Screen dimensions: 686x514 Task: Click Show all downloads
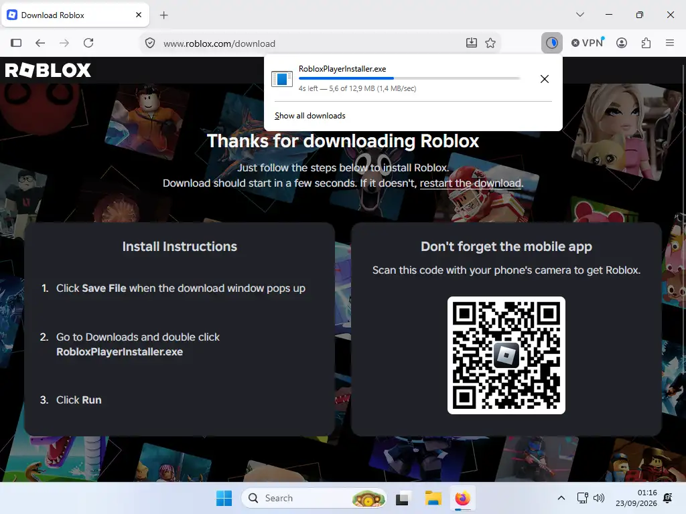click(x=310, y=116)
